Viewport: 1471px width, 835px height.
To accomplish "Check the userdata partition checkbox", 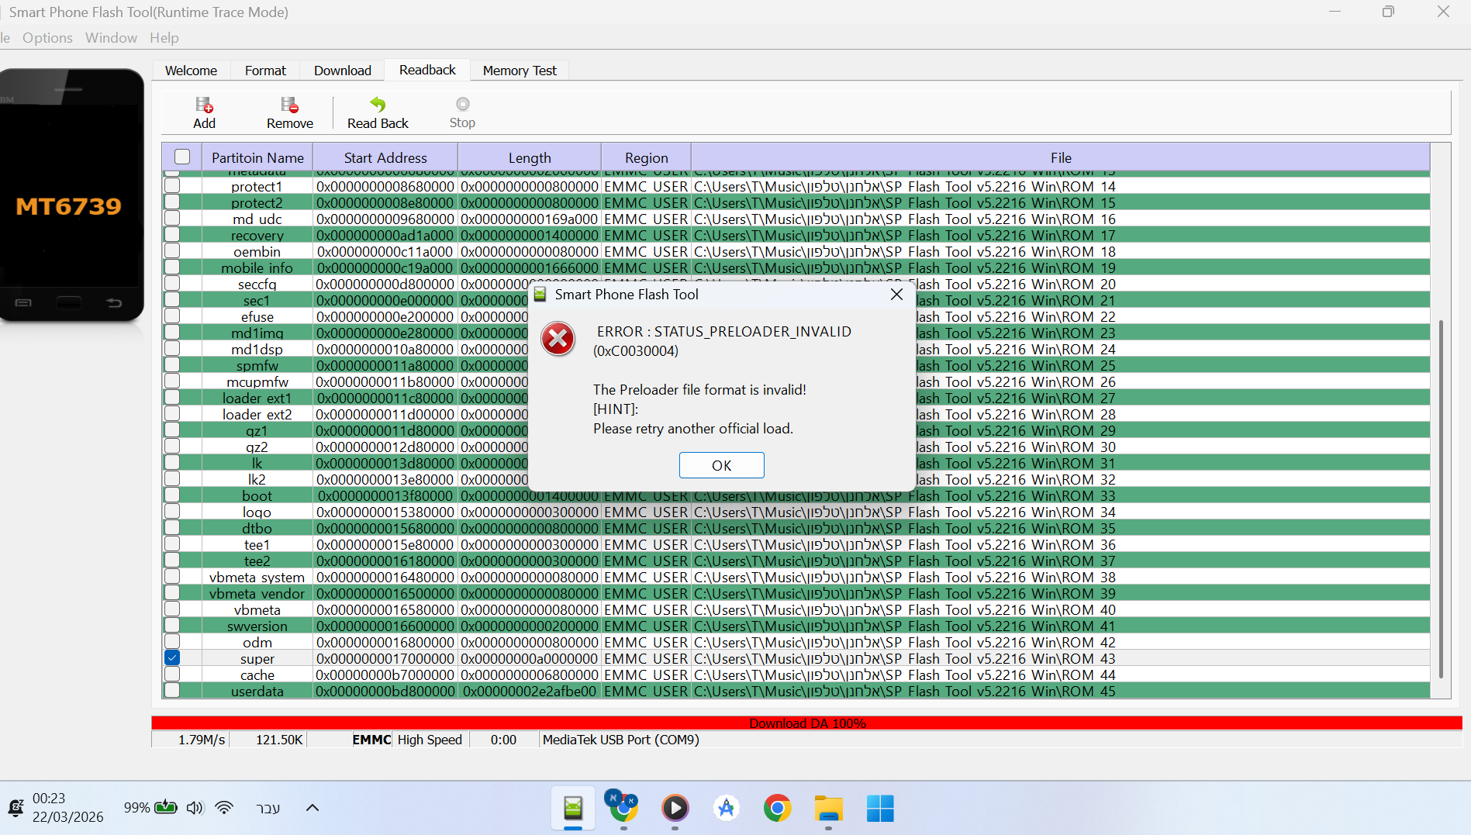I will click(172, 691).
